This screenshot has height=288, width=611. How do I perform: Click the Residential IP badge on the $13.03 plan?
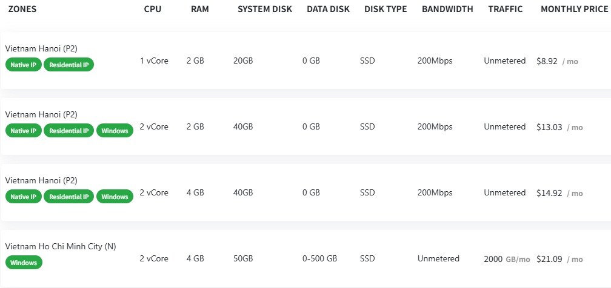point(68,131)
